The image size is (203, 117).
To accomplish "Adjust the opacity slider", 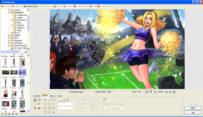I will tap(96, 100).
